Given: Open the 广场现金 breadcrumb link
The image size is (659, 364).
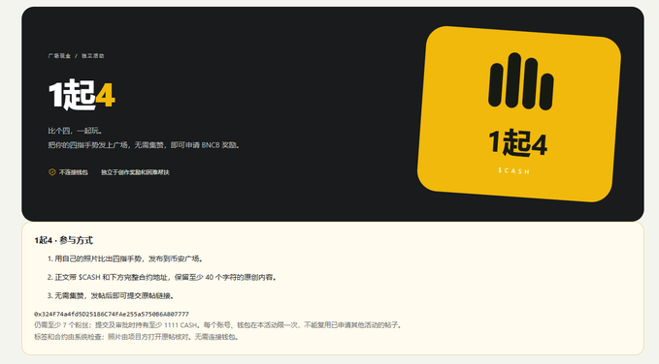Looking at the screenshot, I should [59, 56].
